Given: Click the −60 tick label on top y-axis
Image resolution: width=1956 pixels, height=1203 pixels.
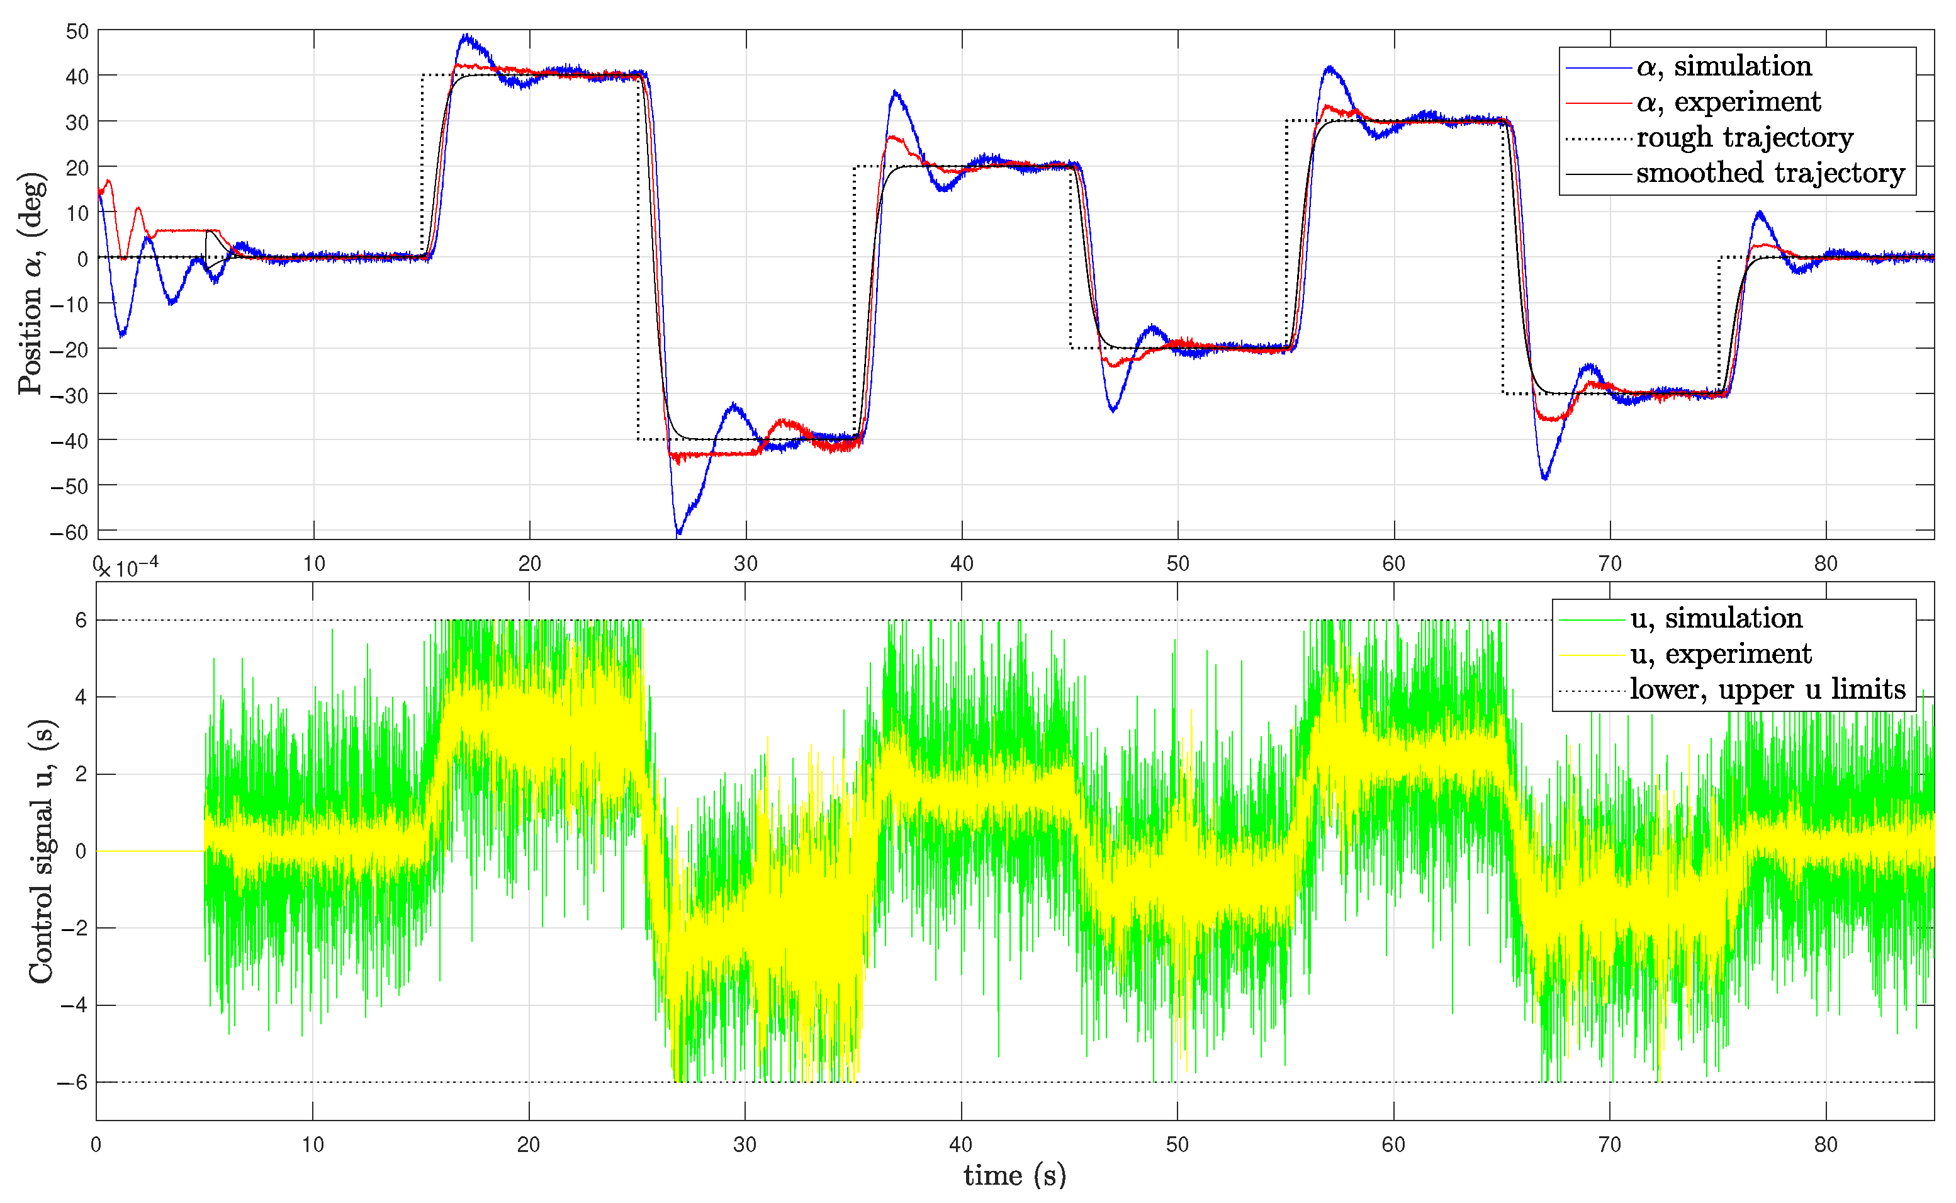Looking at the screenshot, I should click(70, 533).
